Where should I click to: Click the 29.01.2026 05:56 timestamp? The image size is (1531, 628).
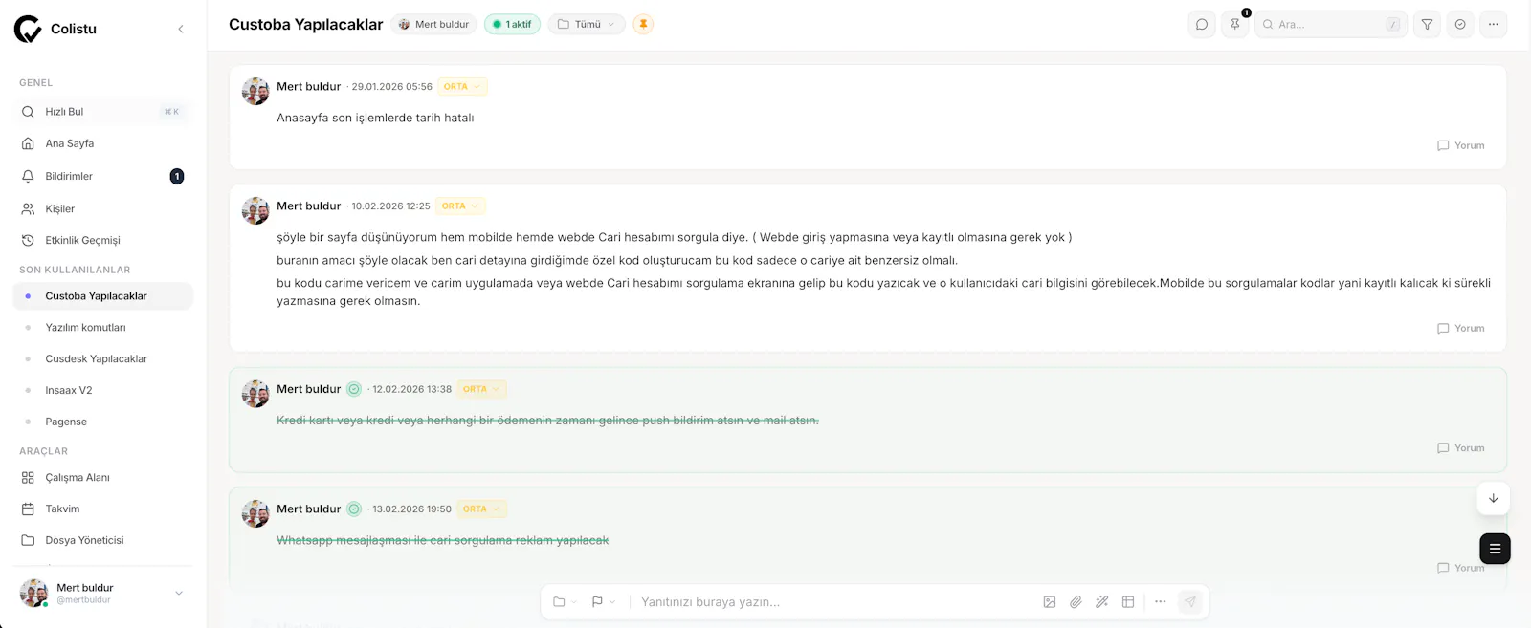391,87
